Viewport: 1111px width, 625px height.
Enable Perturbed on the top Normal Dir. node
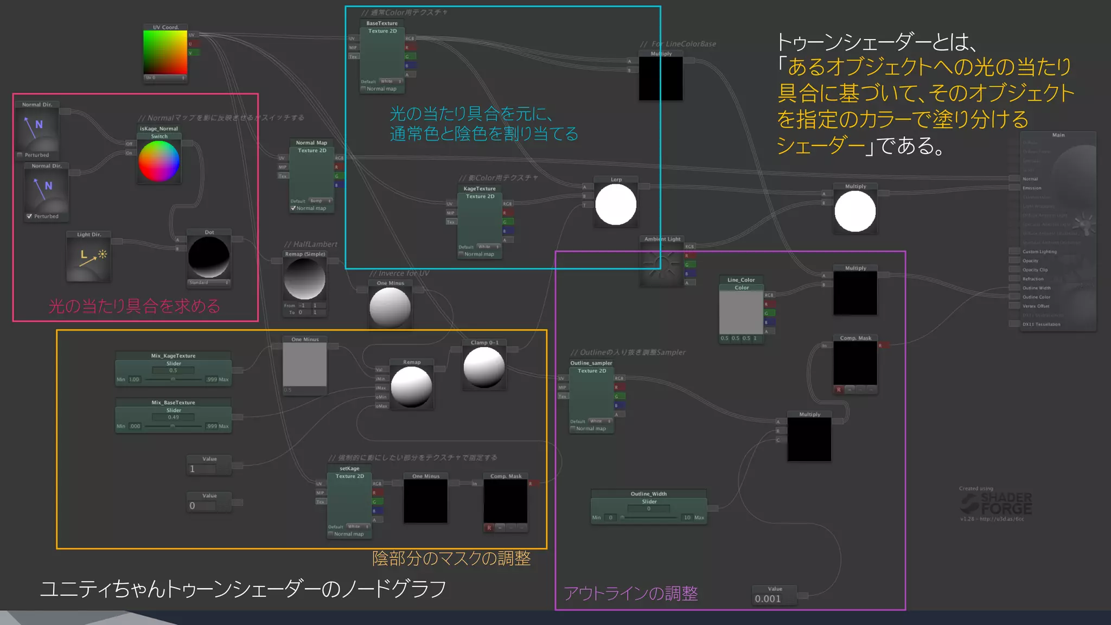pos(20,155)
